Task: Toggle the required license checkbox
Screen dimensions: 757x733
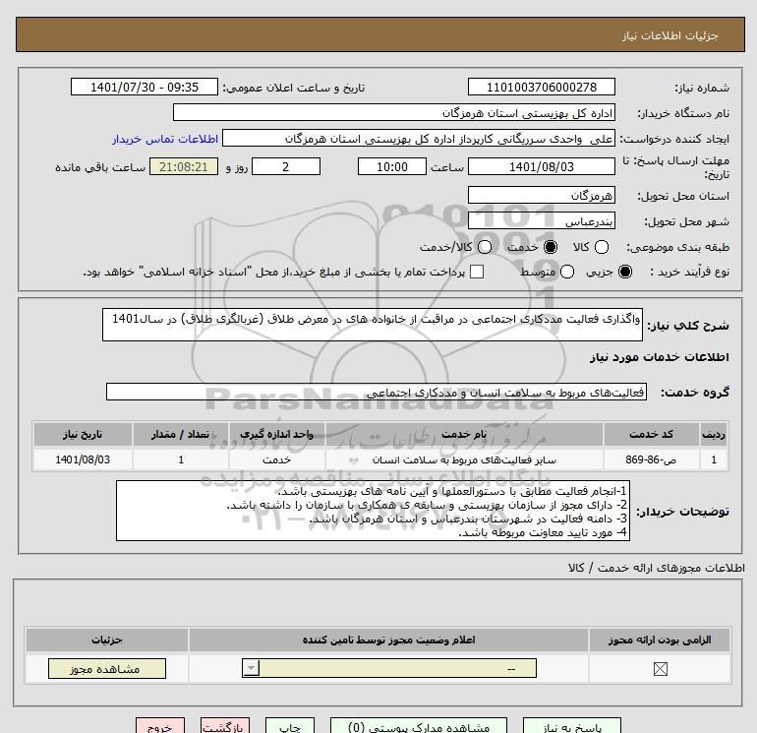Action: pyautogui.click(x=660, y=669)
